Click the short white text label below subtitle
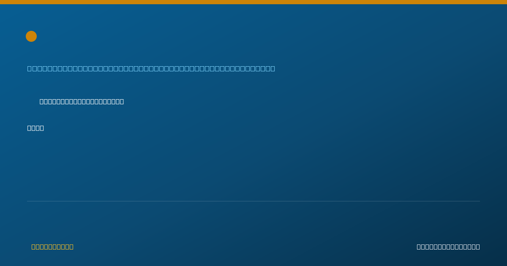The width and height of the screenshot is (507, 266). [35, 128]
